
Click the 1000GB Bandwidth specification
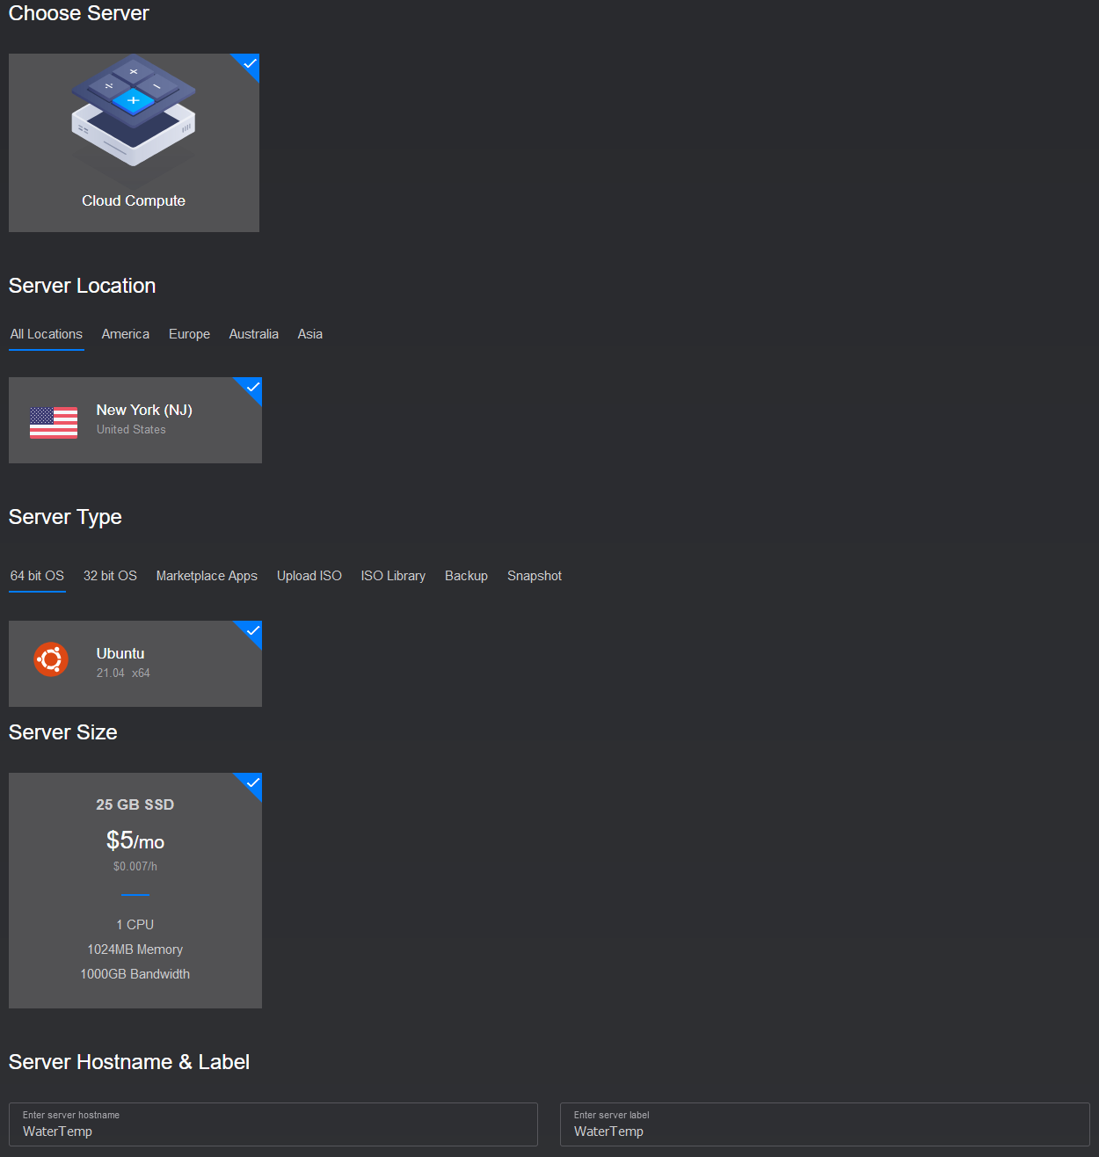click(x=135, y=974)
